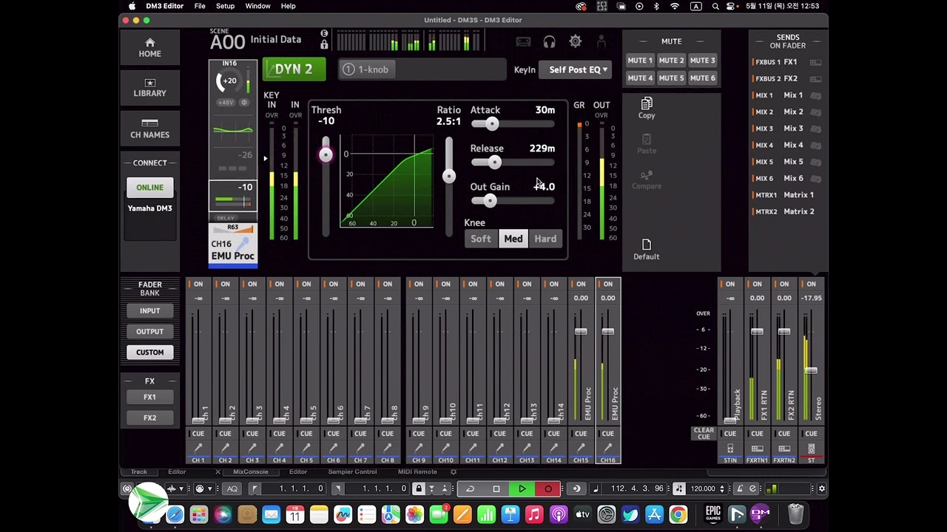Image resolution: width=947 pixels, height=532 pixels.
Task: Toggle MUTE 1 group
Action: point(640,61)
